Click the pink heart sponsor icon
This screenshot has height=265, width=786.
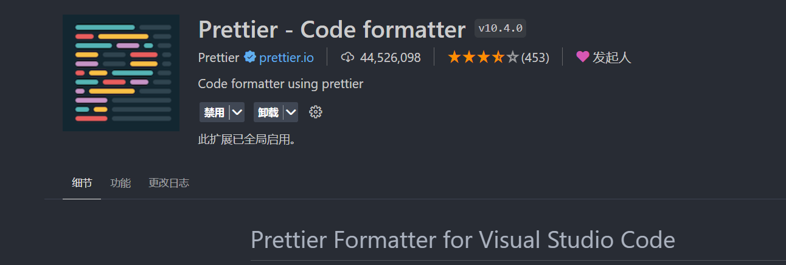(583, 57)
